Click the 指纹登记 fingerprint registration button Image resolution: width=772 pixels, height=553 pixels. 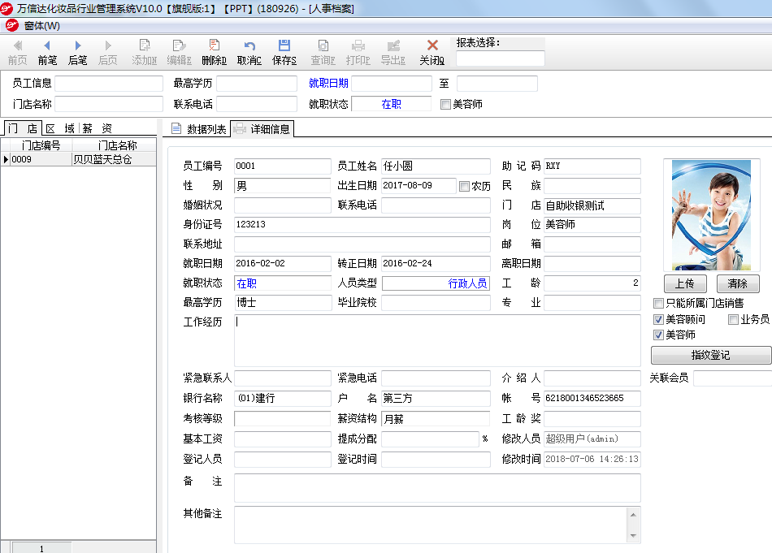point(710,356)
